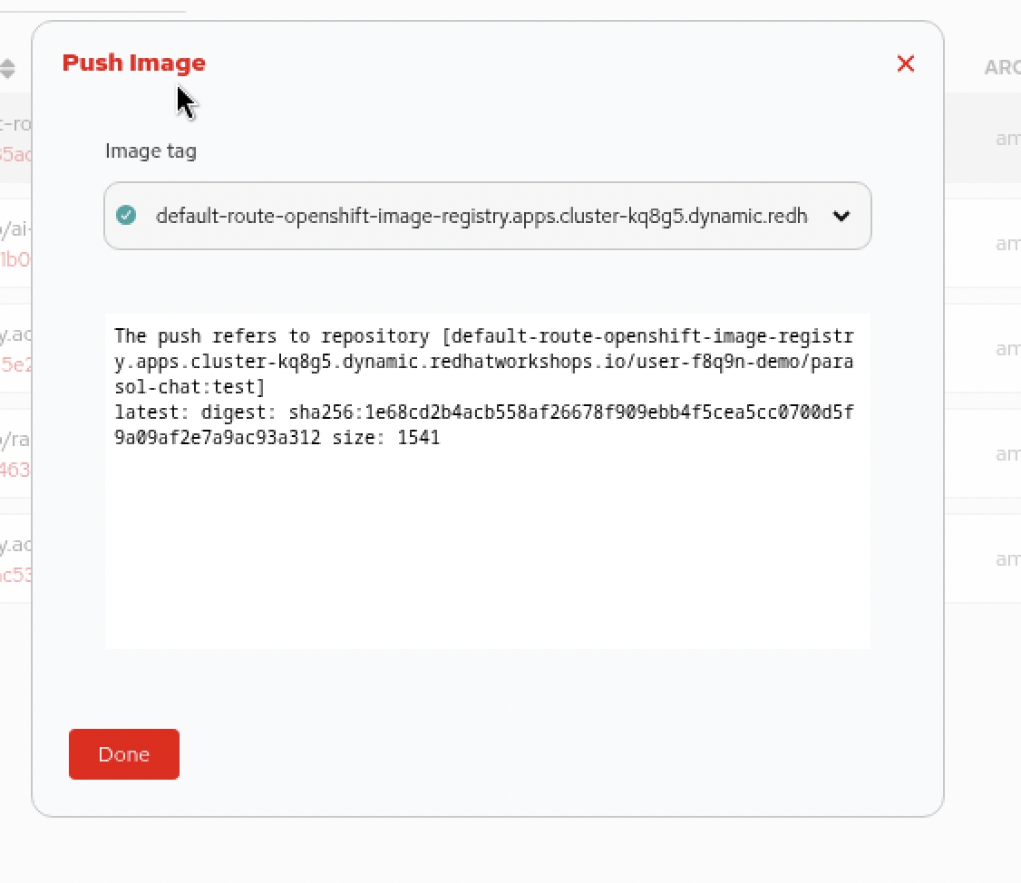This screenshot has width=1021, height=883.
Task: Click empty area of push log output
Action: (487, 553)
